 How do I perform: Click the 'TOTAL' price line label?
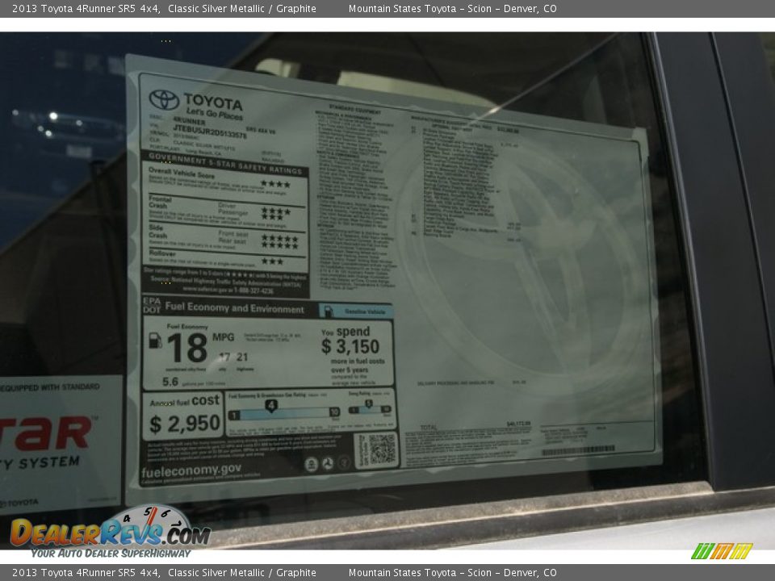[x=429, y=427]
